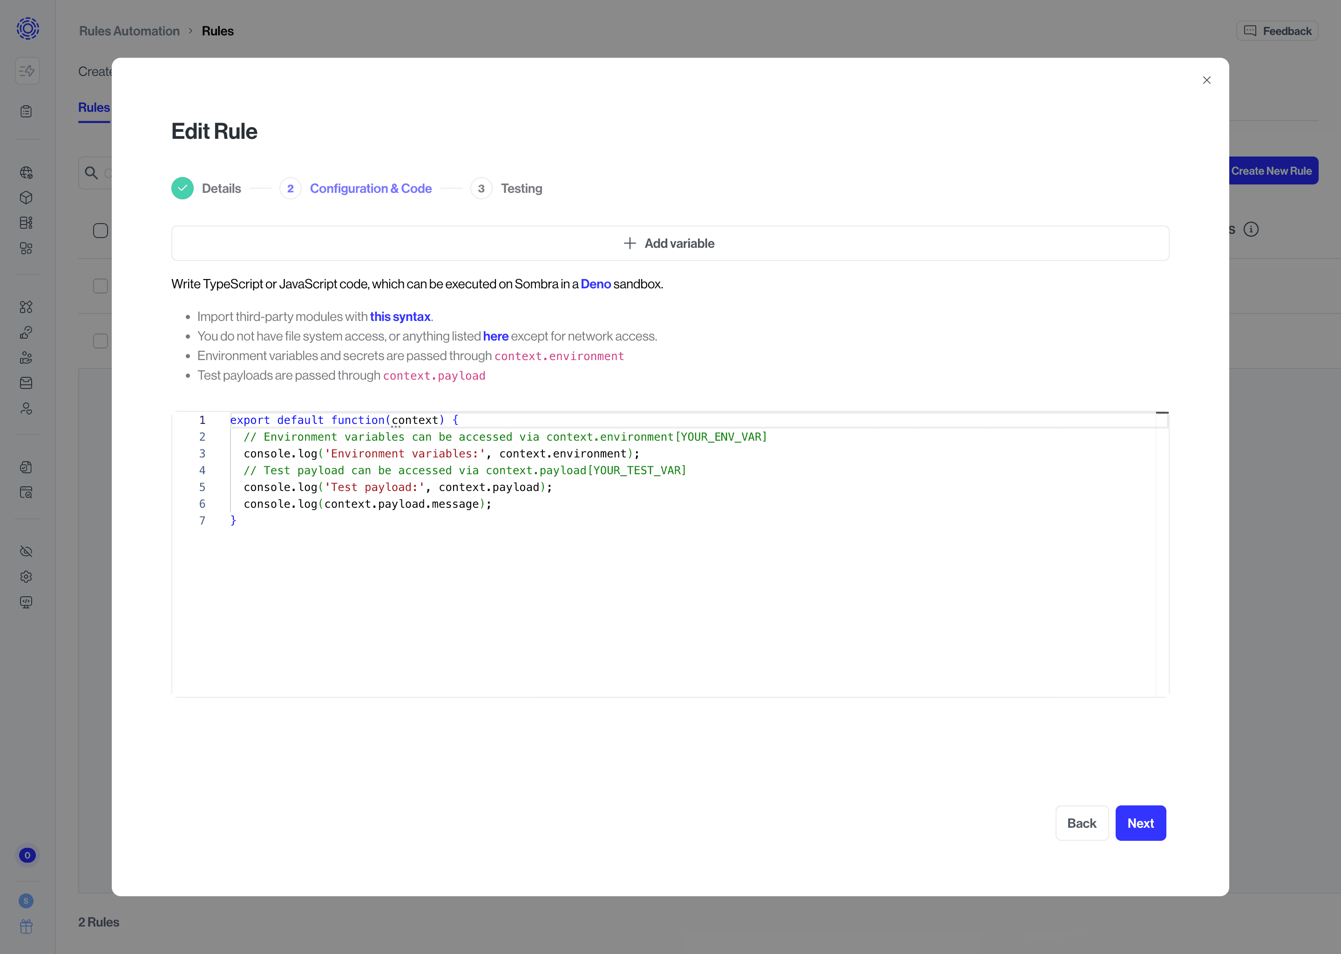Viewport: 1341px width, 954px height.
Task: Click the empty area of the code editor
Action: 664,611
